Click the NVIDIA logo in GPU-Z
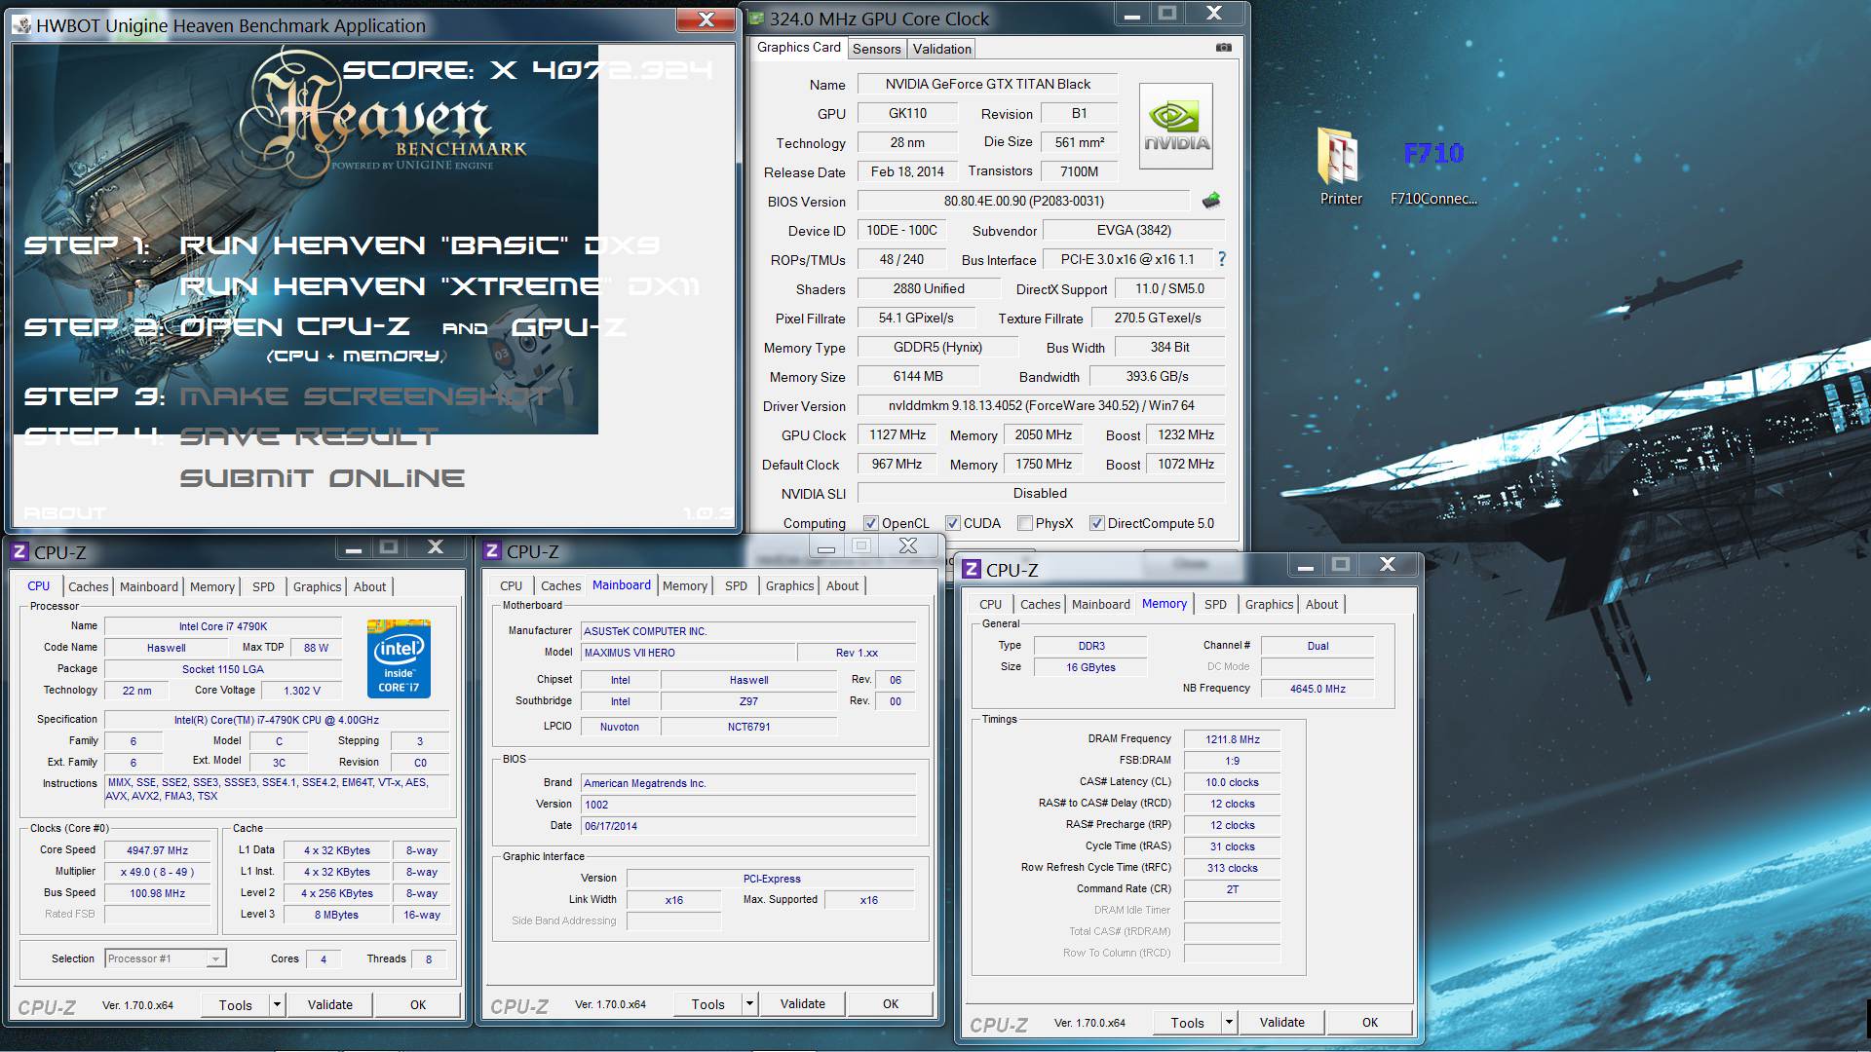This screenshot has height=1052, width=1871. 1176,127
